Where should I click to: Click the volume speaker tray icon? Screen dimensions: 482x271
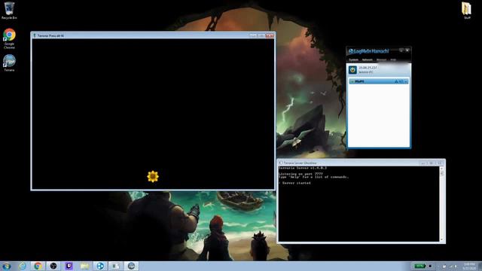[456, 266]
